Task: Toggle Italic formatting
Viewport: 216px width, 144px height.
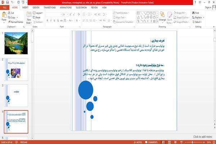Action: [51, 21]
